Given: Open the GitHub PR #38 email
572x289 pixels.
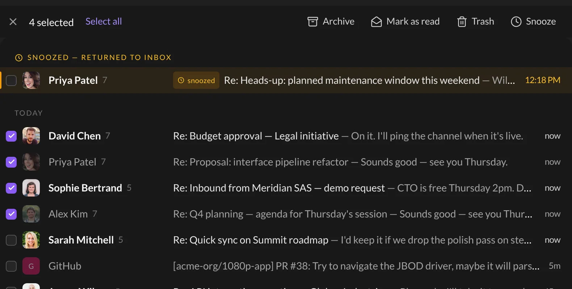Looking at the screenshot, I should [286, 266].
